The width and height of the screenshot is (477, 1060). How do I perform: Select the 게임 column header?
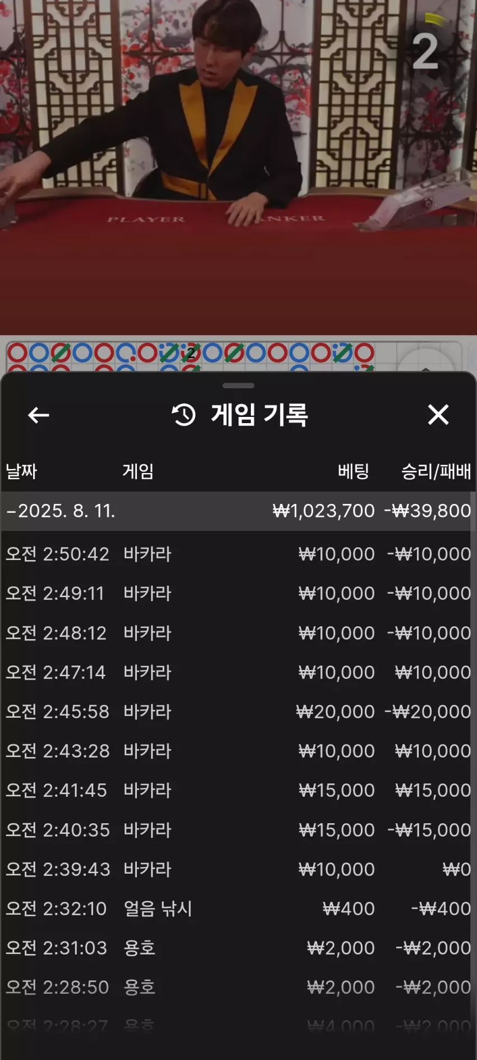pyautogui.click(x=138, y=471)
